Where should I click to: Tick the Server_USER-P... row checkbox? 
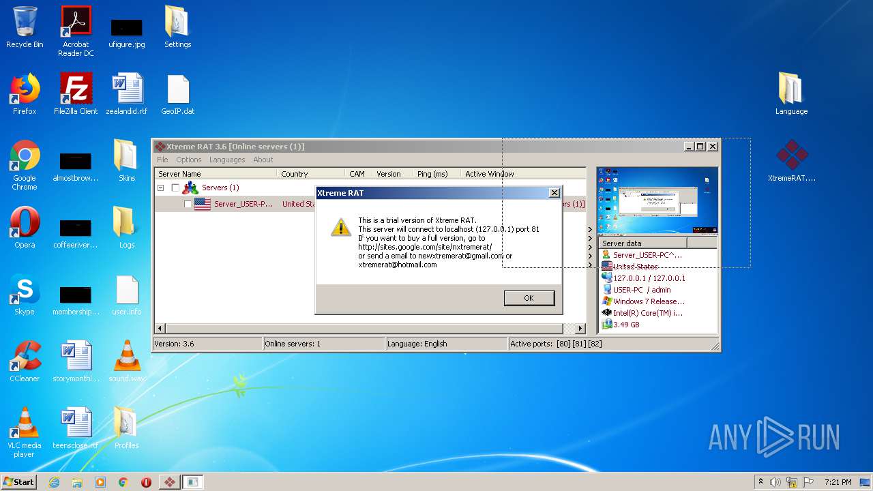click(188, 204)
